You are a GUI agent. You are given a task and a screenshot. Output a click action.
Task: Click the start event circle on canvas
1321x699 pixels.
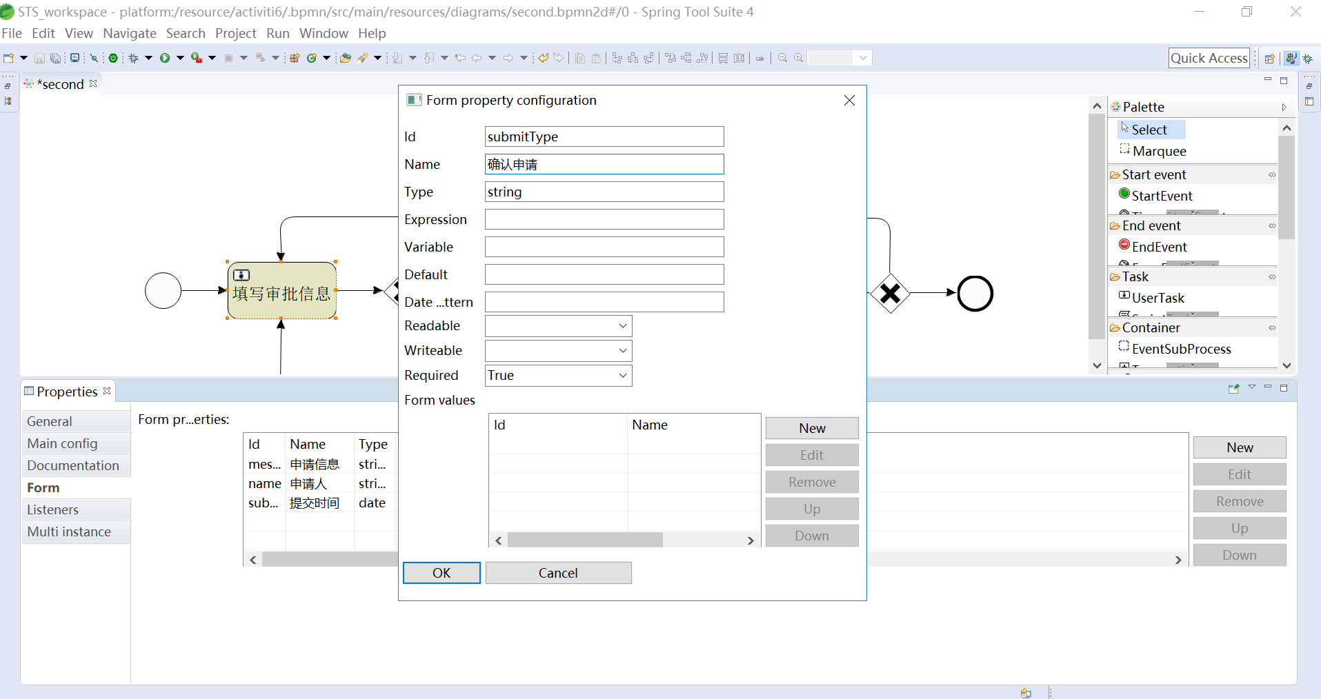163,290
